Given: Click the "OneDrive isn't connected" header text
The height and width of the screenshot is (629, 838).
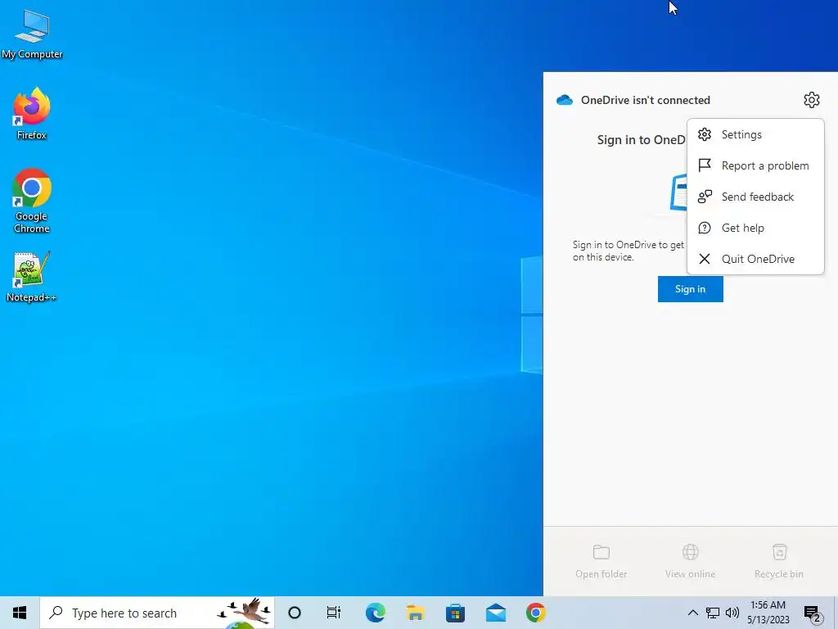Looking at the screenshot, I should click(x=646, y=100).
